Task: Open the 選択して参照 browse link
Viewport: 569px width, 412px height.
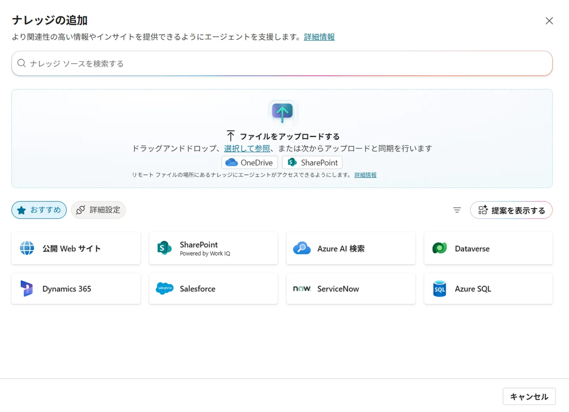Action: coord(246,148)
